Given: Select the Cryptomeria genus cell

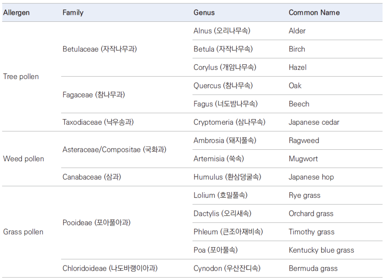Looking at the screenshot, I should [229, 122].
